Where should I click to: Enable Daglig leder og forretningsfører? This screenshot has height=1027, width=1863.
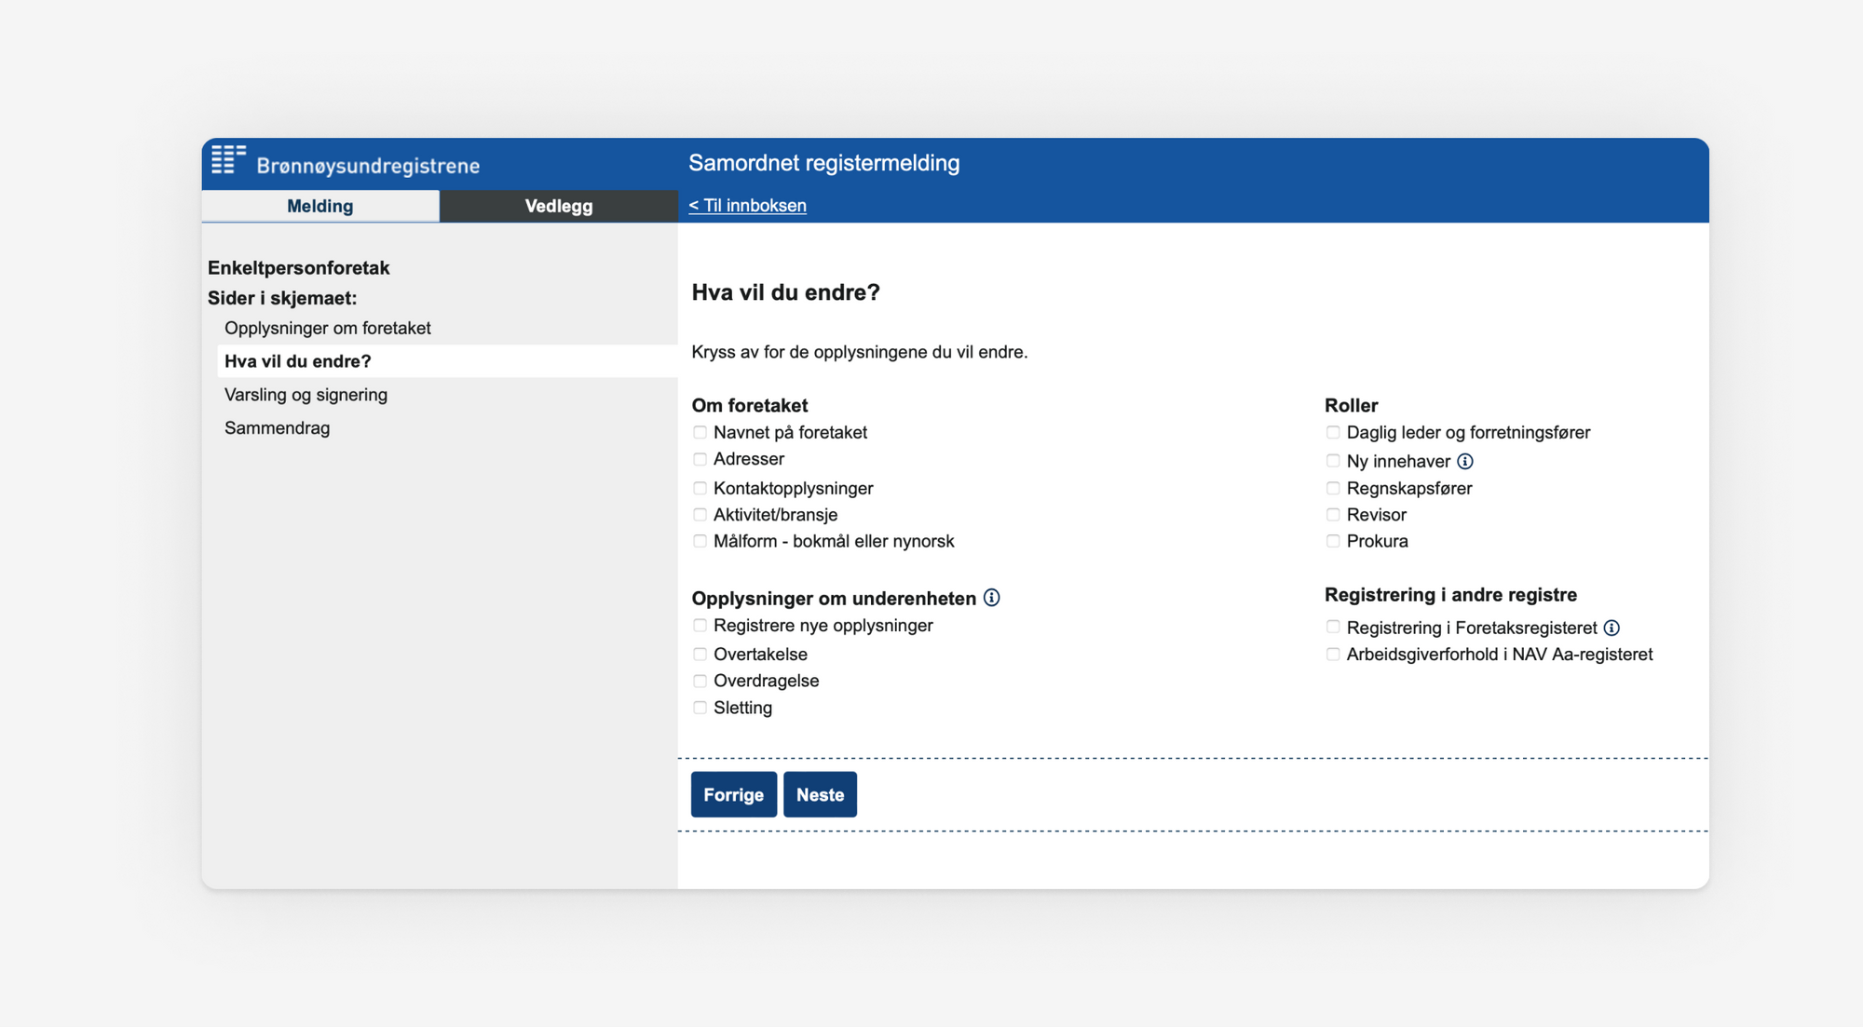pos(1332,432)
